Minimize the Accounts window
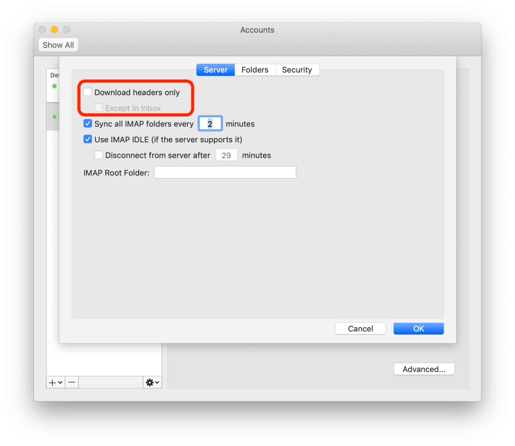515x446 pixels. click(55, 30)
